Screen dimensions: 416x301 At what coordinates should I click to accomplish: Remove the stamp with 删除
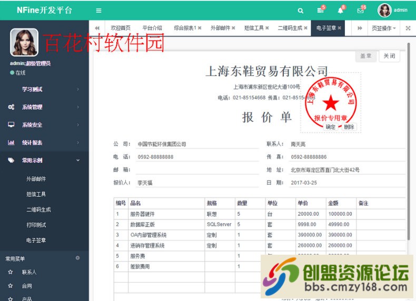pyautogui.click(x=349, y=127)
